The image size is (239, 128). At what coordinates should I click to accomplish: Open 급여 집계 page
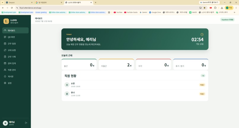[15, 63]
